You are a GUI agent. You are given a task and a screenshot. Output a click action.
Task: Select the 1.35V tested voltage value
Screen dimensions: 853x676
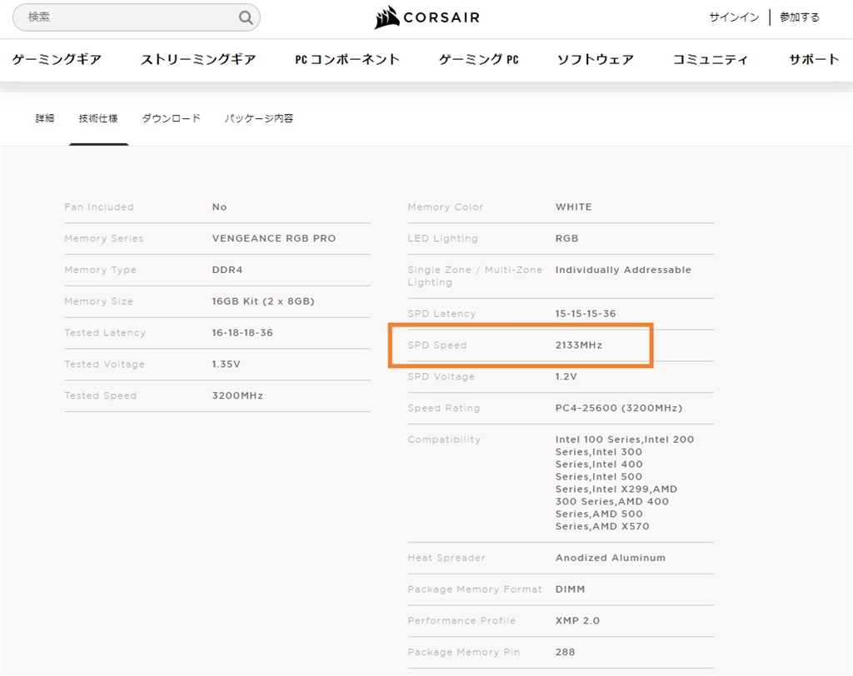[226, 365]
